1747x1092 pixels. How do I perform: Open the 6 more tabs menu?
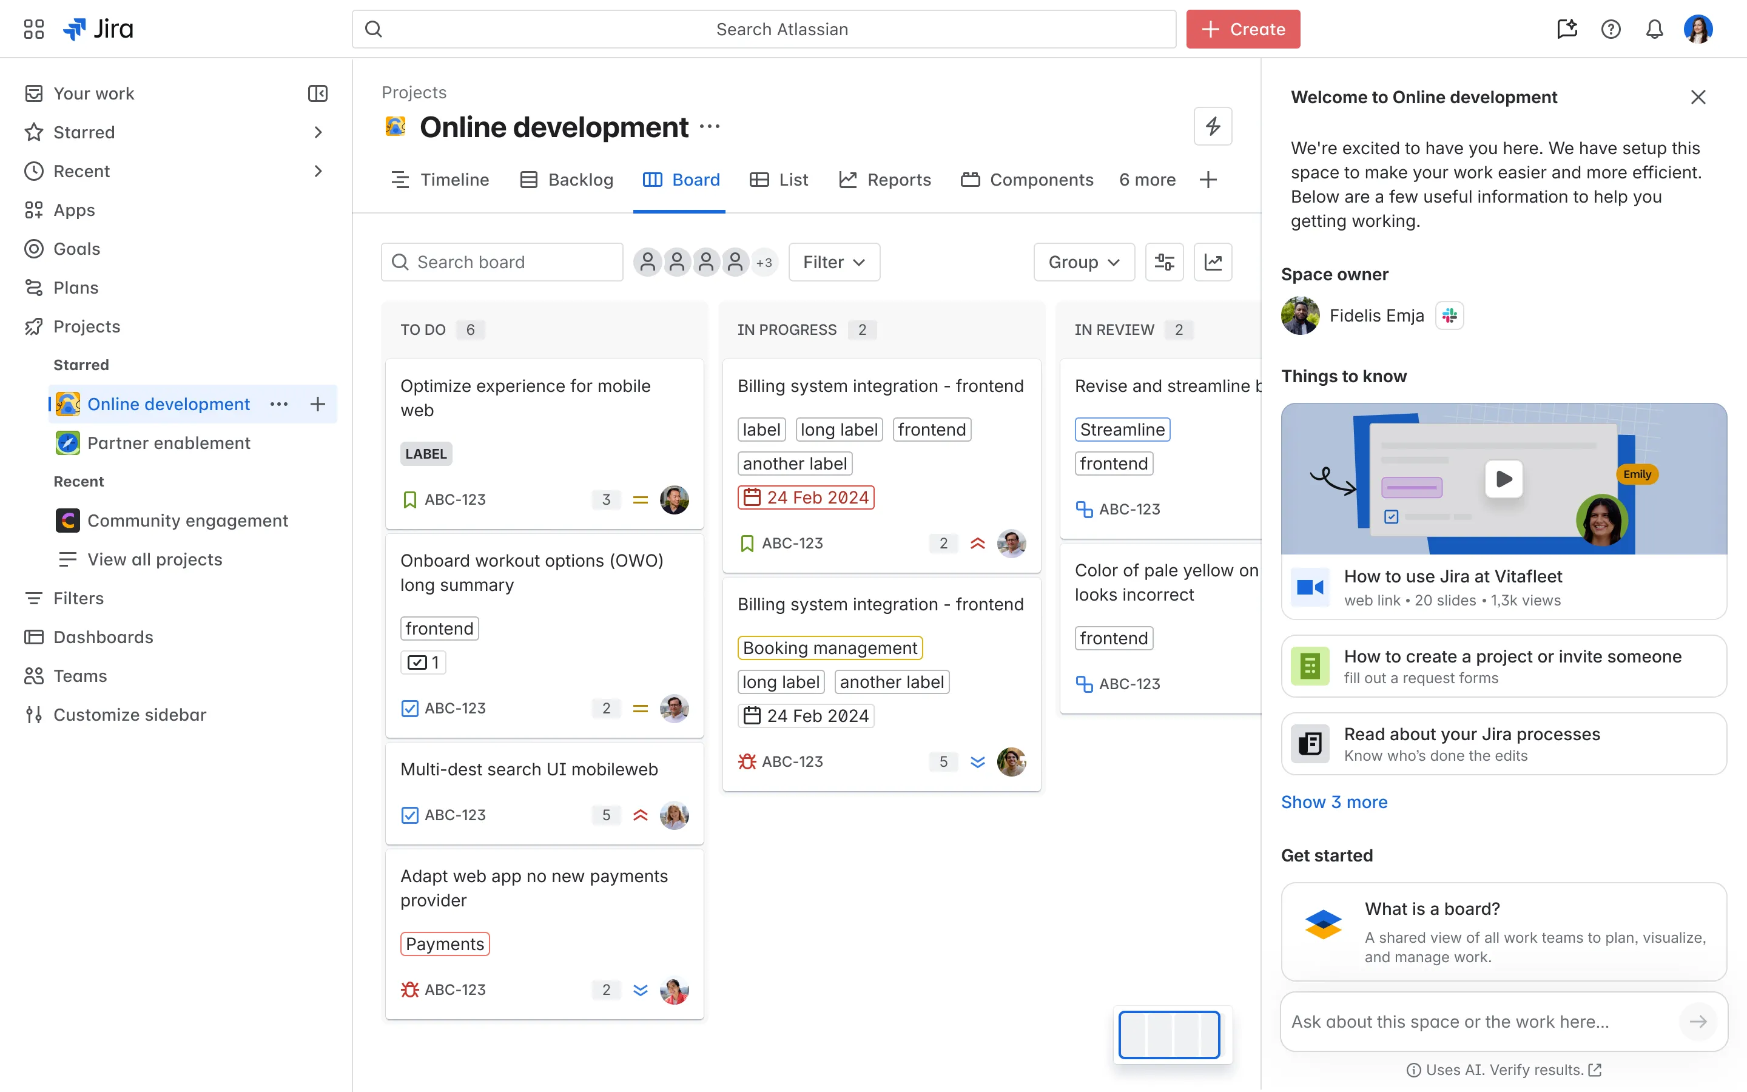pyautogui.click(x=1147, y=180)
